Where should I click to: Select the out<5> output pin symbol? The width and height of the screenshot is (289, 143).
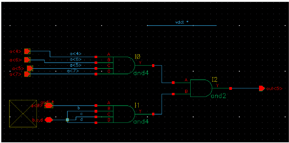point(262,88)
